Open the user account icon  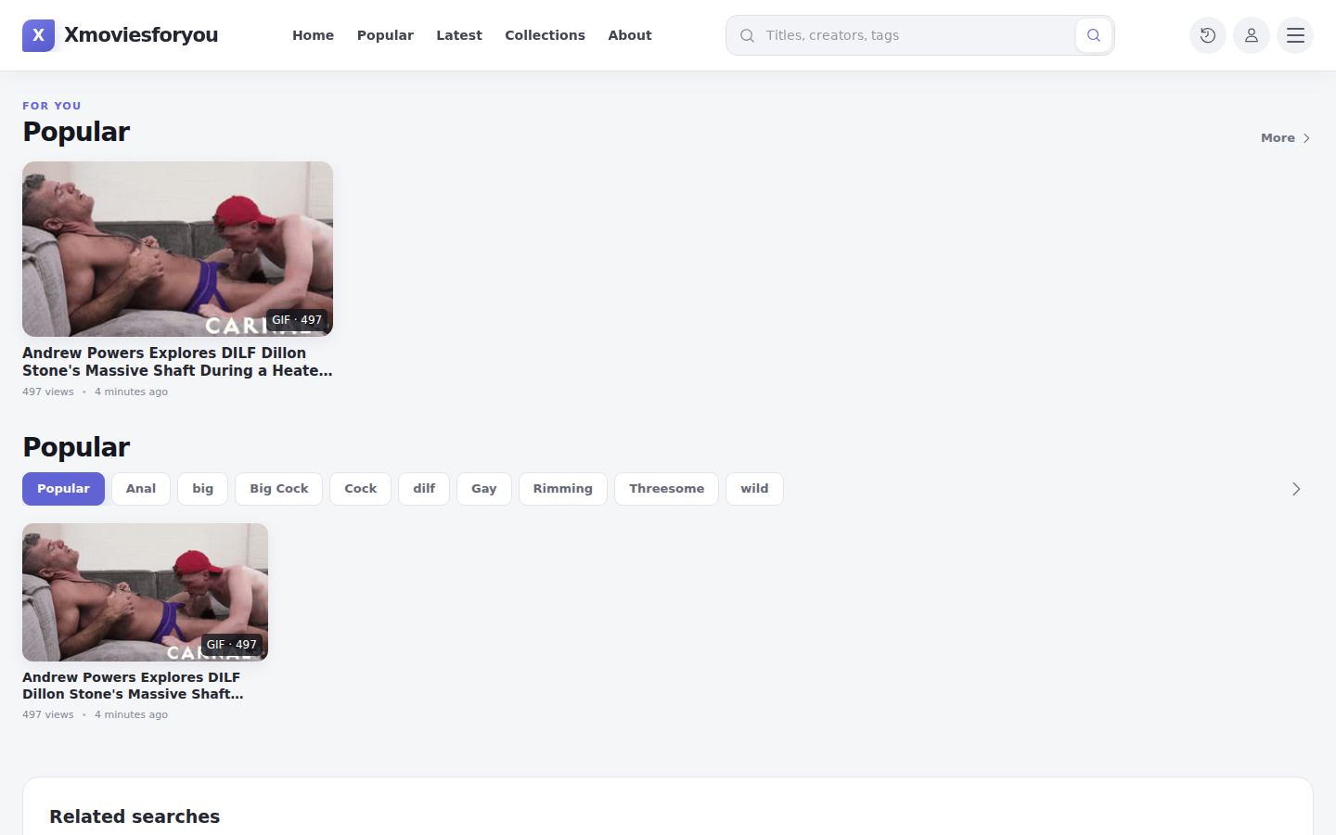pos(1252,35)
